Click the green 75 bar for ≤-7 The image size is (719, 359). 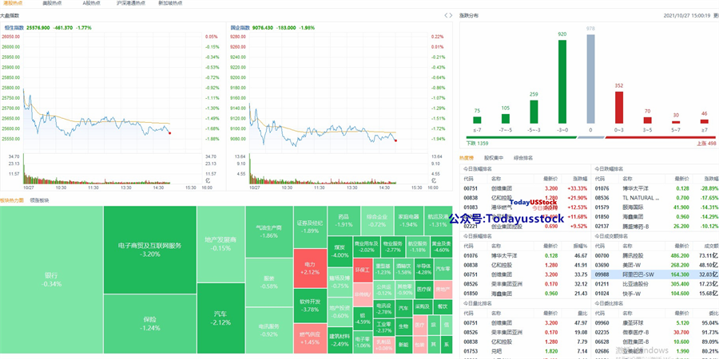coord(477,120)
